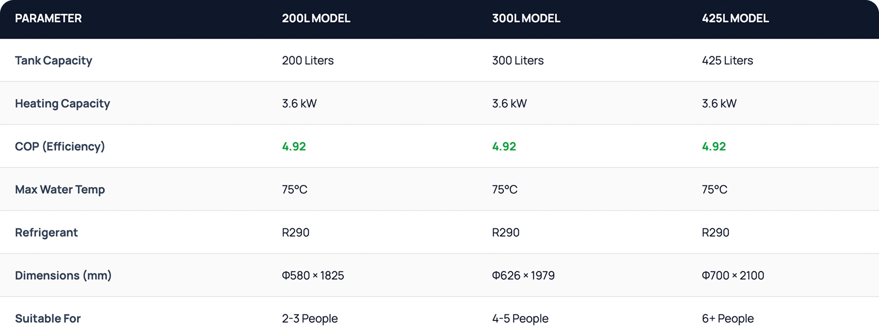Click the 6+ People cell
879x335 pixels.
pyautogui.click(x=728, y=318)
